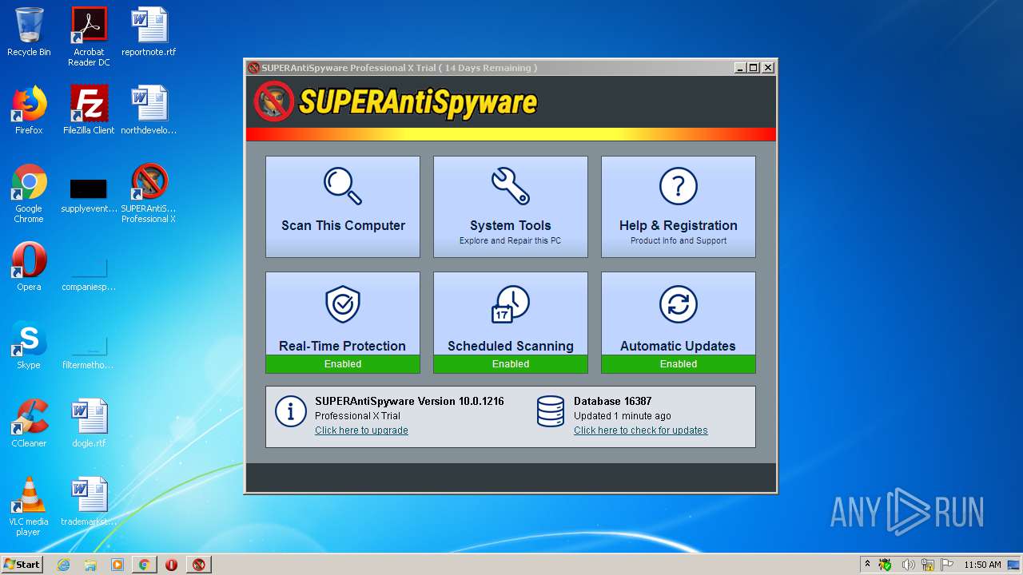Click the 'Click here to upgrade' link
This screenshot has width=1023, height=575.
[x=361, y=430]
